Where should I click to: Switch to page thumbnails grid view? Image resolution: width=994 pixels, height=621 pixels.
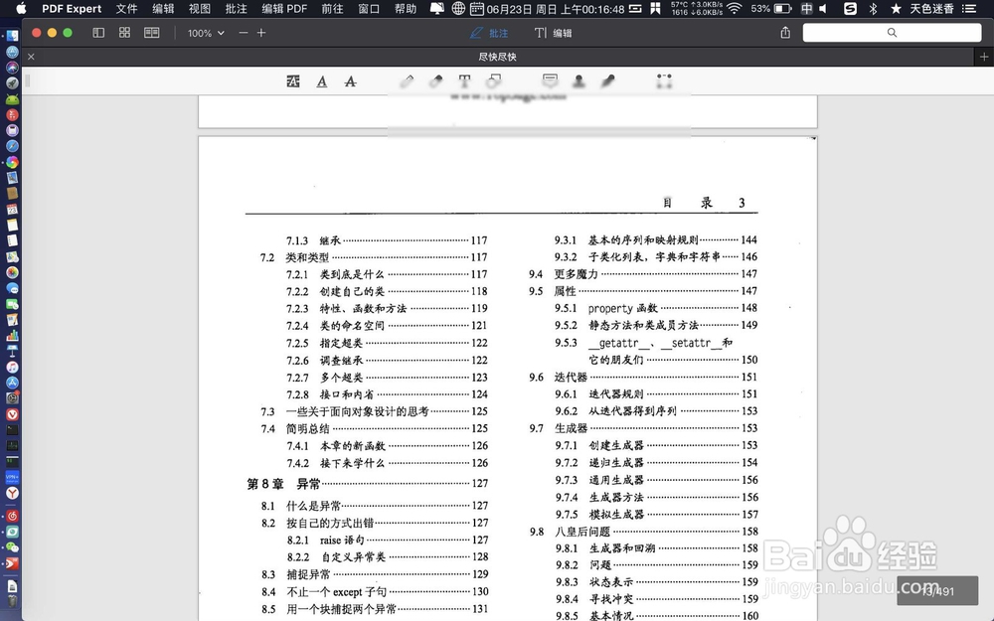[125, 33]
